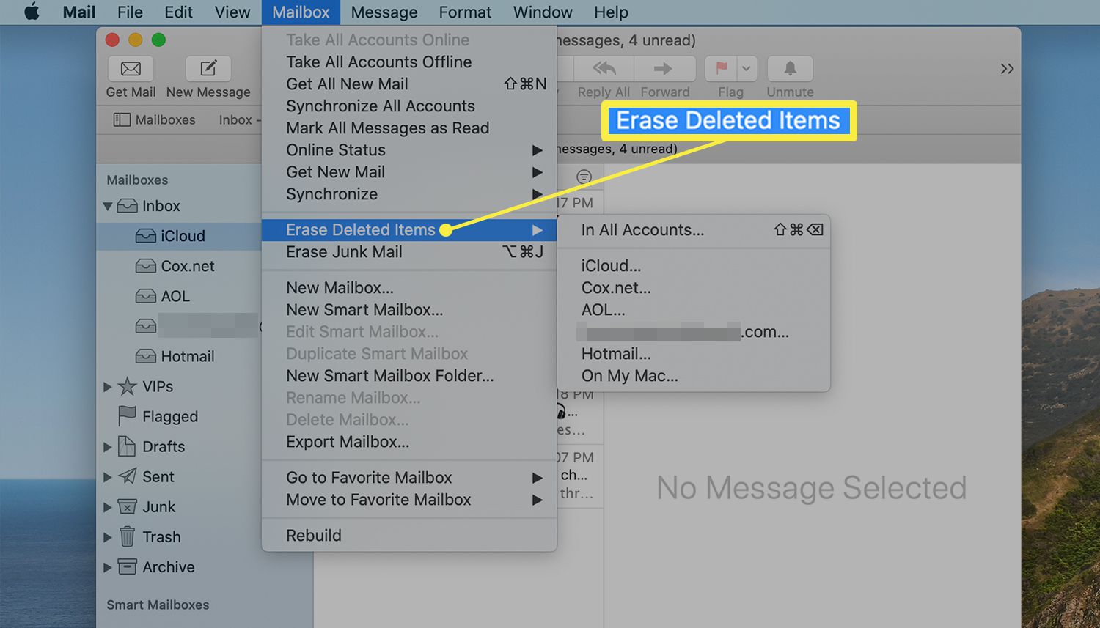
Task: Open the Edit menu
Action: click(178, 12)
